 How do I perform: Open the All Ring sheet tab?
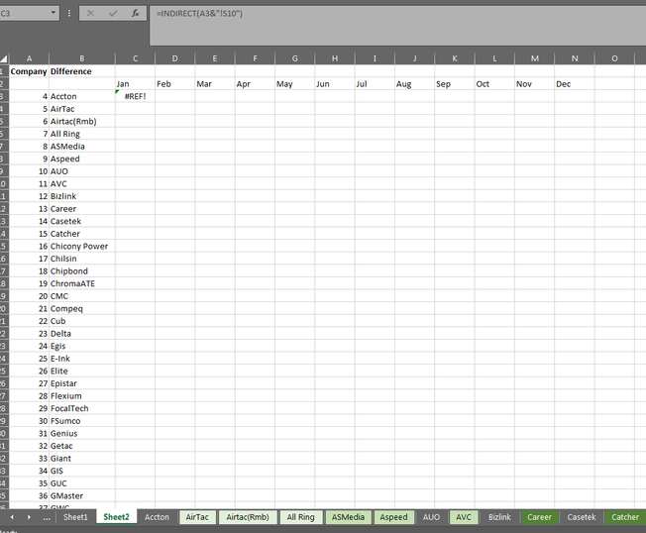300,517
